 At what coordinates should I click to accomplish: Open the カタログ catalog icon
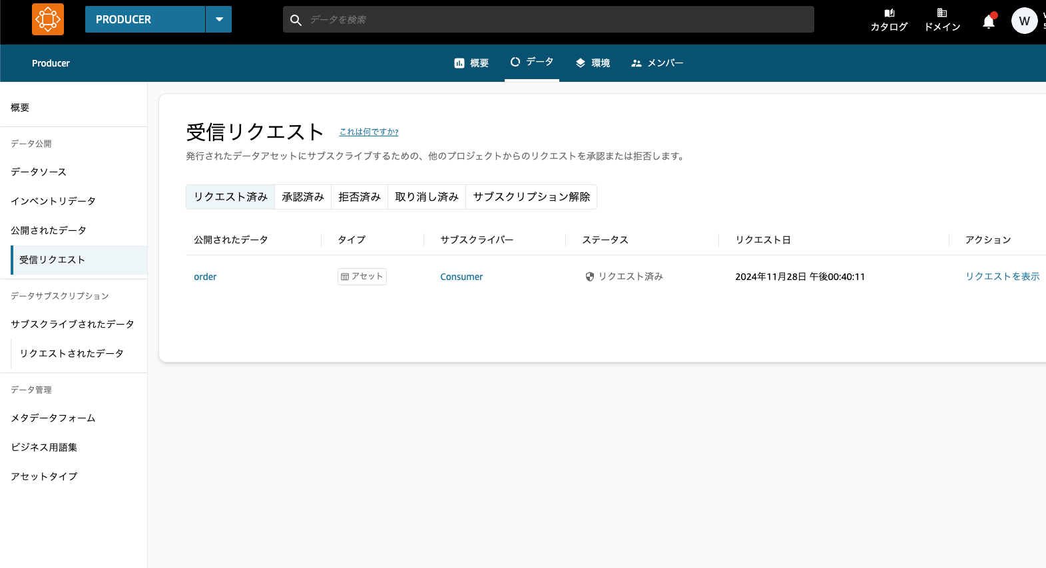[889, 20]
